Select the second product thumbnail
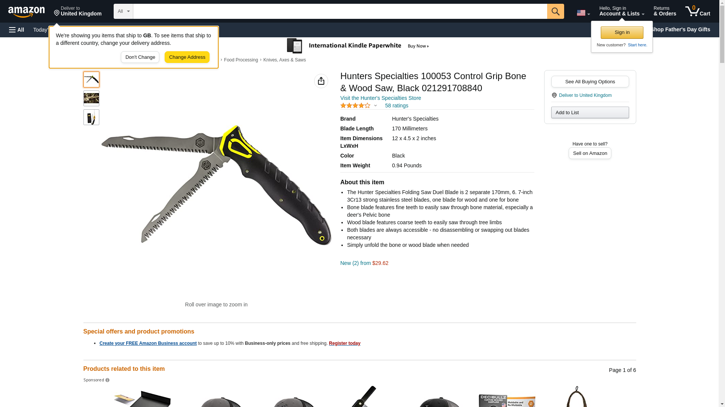This screenshot has height=407, width=725. click(91, 98)
